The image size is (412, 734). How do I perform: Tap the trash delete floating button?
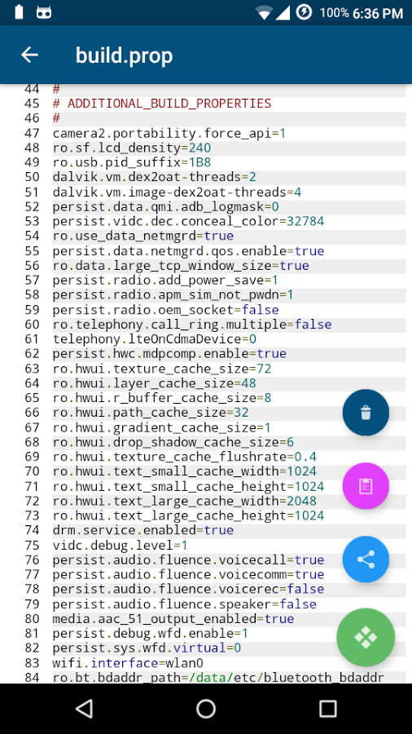click(366, 413)
